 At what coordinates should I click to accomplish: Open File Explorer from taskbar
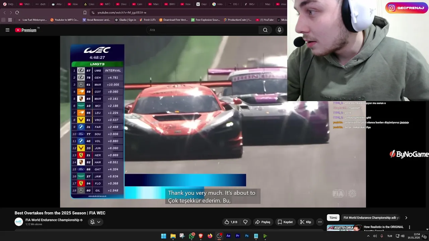tap(173, 236)
